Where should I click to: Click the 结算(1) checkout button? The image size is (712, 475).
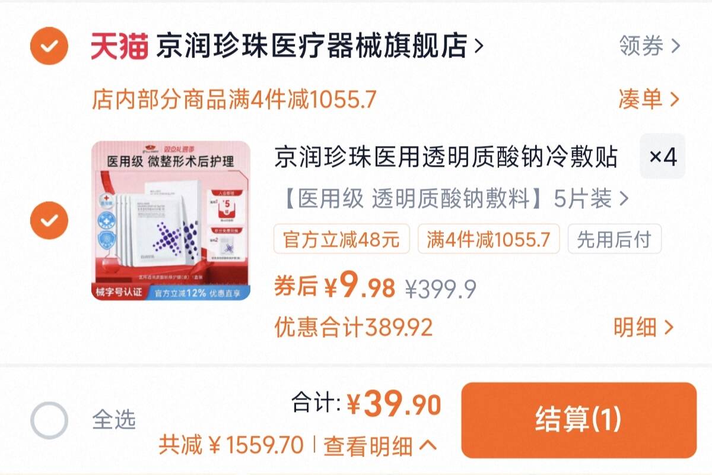coord(578,420)
